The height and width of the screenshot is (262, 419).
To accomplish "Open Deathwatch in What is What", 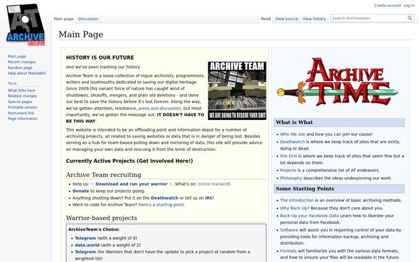I will click(292, 142).
